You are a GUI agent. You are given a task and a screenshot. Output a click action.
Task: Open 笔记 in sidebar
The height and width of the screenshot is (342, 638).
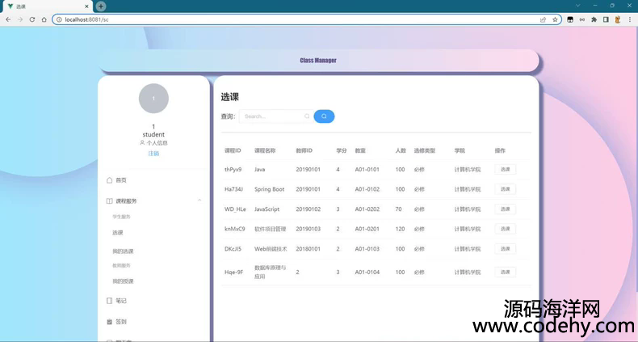(x=120, y=301)
